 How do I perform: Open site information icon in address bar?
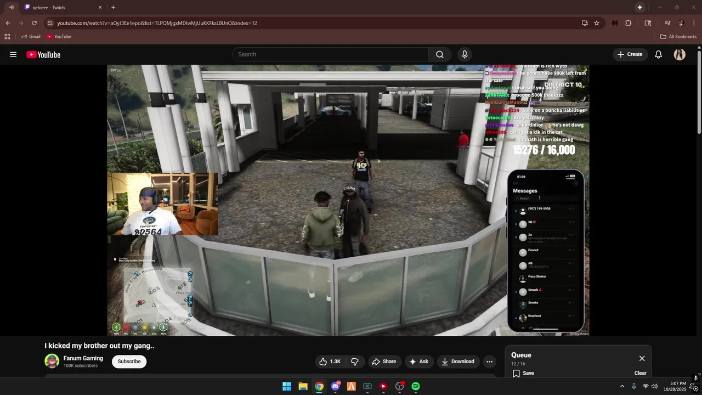point(50,23)
